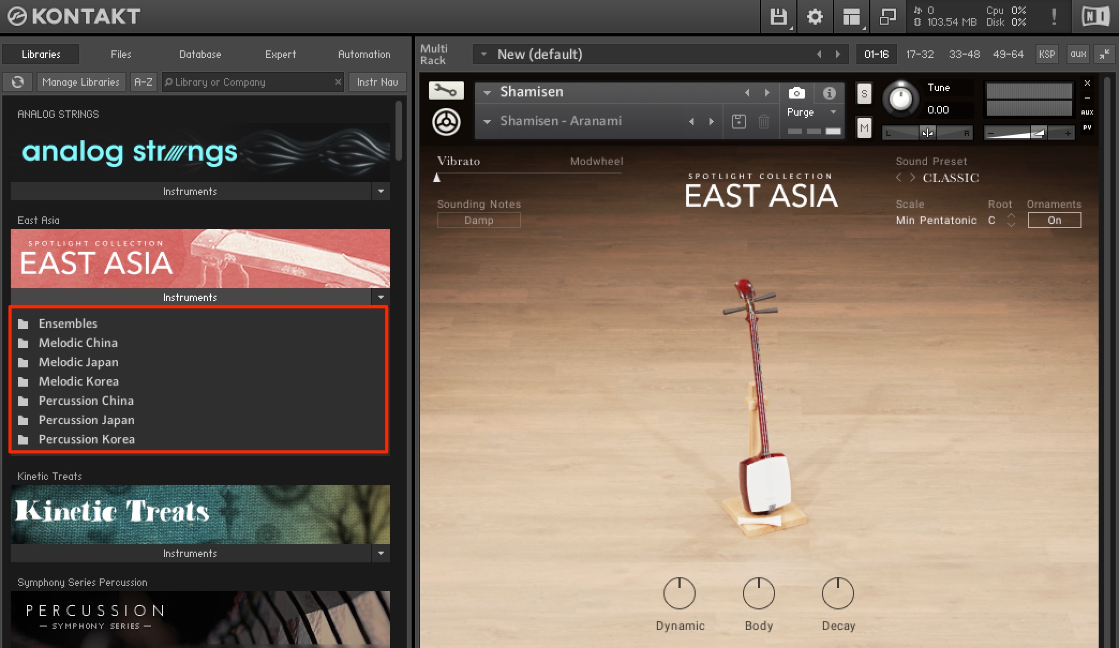Select previous instrument next to Shamisen
This screenshot has width=1119, height=648.
[x=747, y=93]
